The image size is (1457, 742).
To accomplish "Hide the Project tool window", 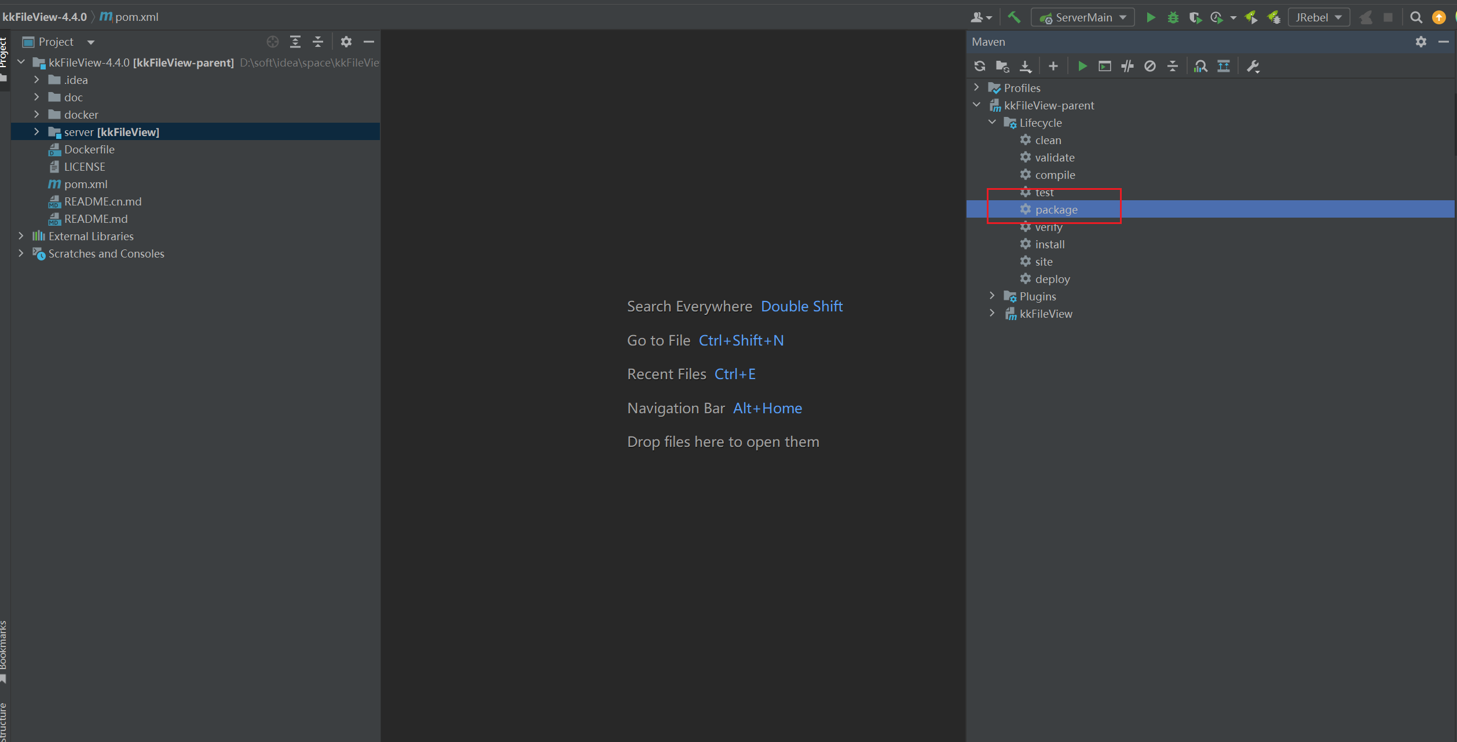I will click(369, 42).
